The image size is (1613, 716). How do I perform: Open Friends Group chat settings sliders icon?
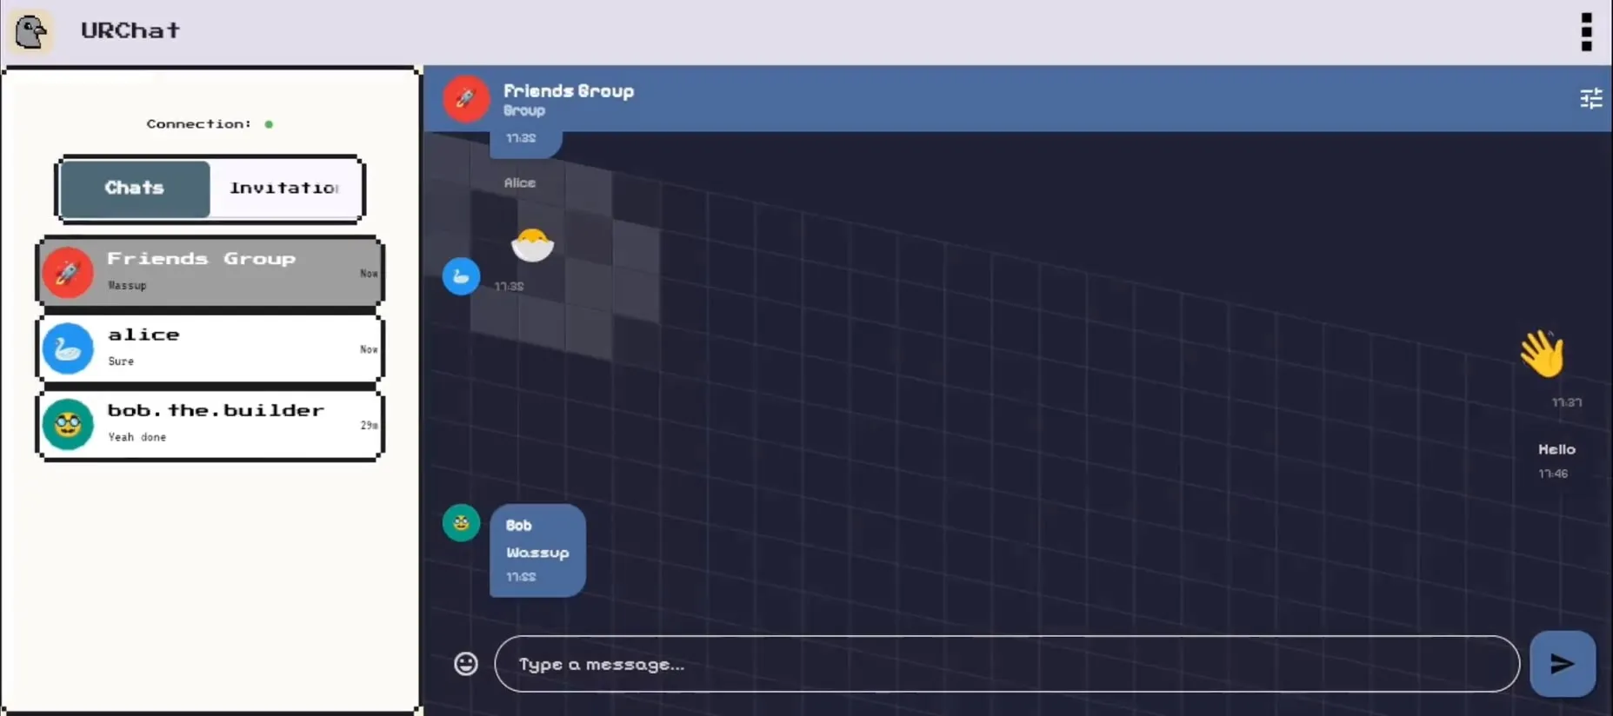click(1590, 98)
